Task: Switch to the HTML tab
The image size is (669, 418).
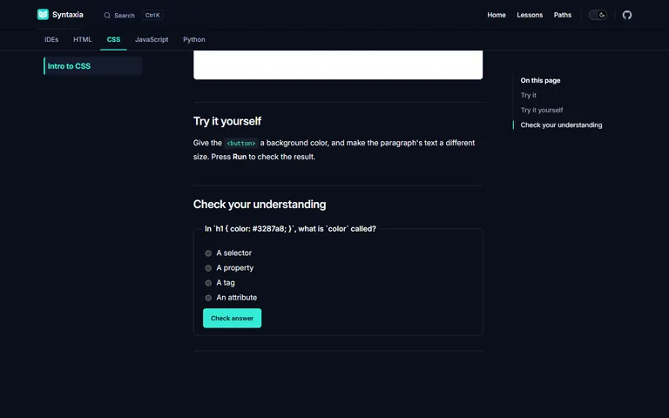Action: click(83, 40)
